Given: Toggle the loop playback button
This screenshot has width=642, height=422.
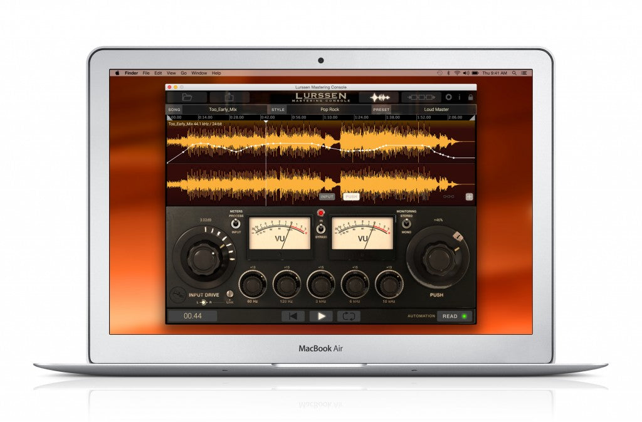Looking at the screenshot, I should 349,316.
